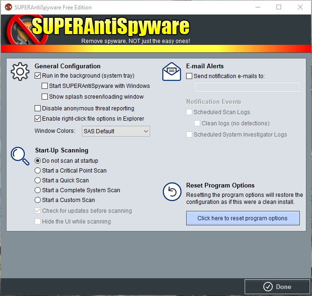
Task: Toggle Scheduled Scan Logs checkbox
Action: coord(189,112)
